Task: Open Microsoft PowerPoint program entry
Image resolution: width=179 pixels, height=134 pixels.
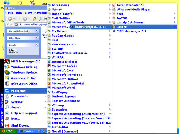Action: [x=67, y=83]
